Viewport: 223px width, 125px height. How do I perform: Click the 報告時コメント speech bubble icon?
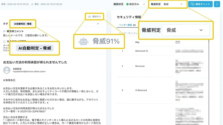coord(4,31)
